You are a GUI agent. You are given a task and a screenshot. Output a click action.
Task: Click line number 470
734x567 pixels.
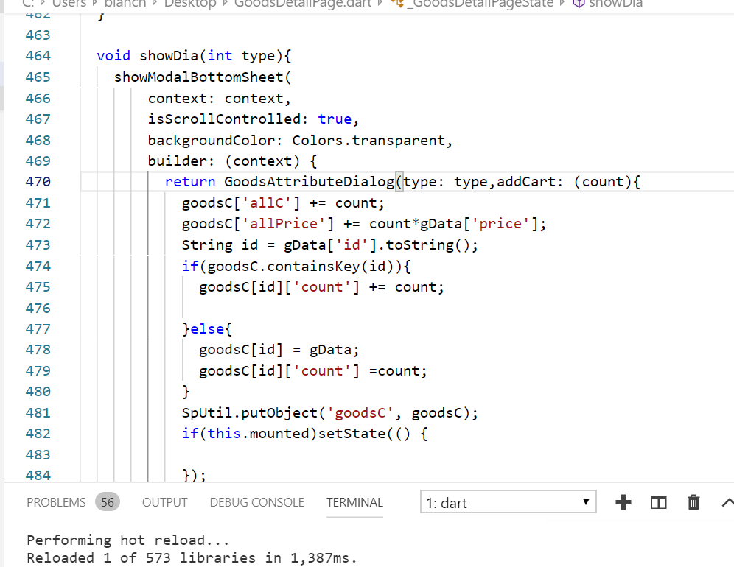(x=38, y=182)
